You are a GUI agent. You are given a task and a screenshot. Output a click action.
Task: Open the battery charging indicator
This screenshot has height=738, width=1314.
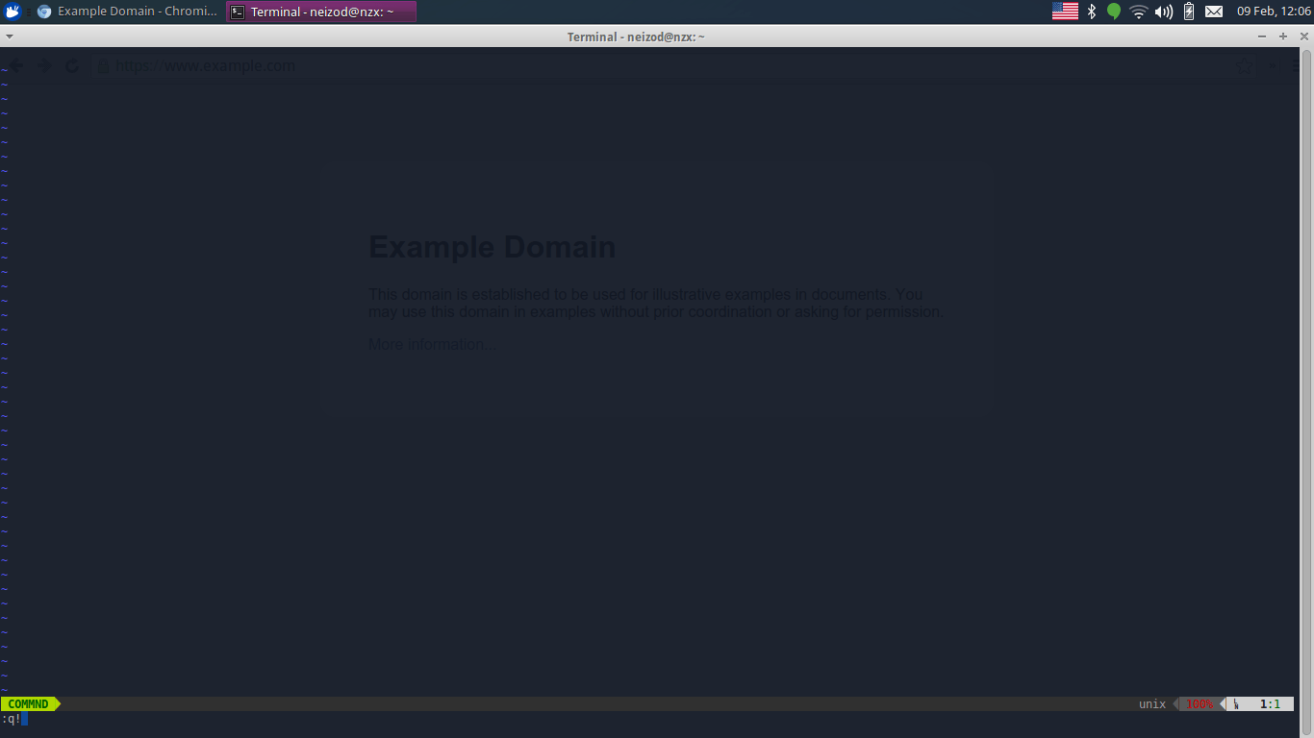tap(1189, 12)
